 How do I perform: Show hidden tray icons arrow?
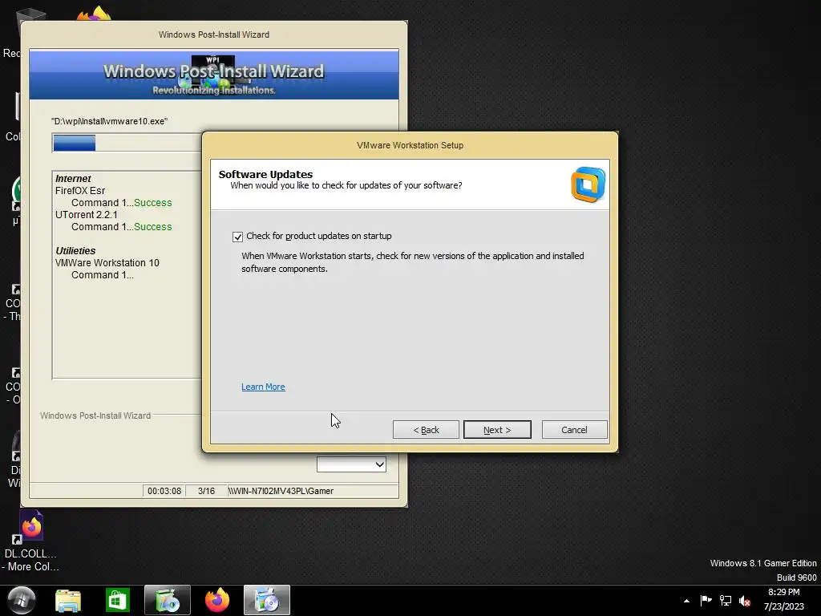[x=686, y=601]
